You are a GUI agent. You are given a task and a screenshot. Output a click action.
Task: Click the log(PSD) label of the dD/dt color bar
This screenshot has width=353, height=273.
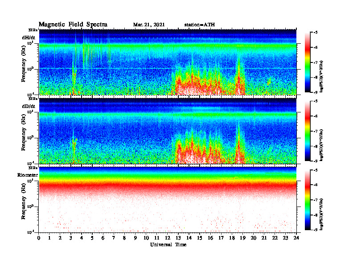click(321, 145)
